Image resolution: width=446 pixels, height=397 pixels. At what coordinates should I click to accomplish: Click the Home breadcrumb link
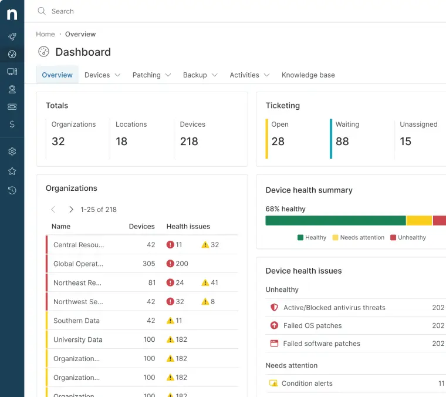click(x=45, y=34)
